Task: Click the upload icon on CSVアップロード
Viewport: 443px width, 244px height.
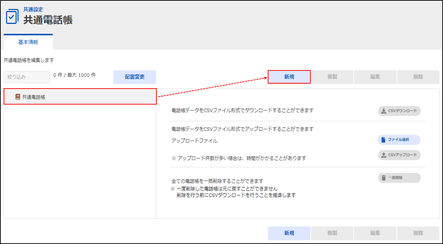Action: click(x=384, y=155)
